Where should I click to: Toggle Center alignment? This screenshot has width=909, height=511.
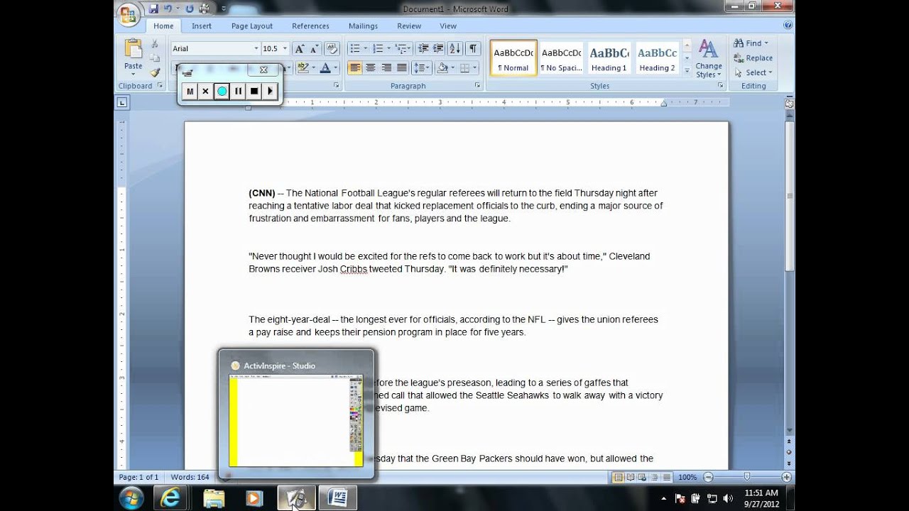(371, 68)
